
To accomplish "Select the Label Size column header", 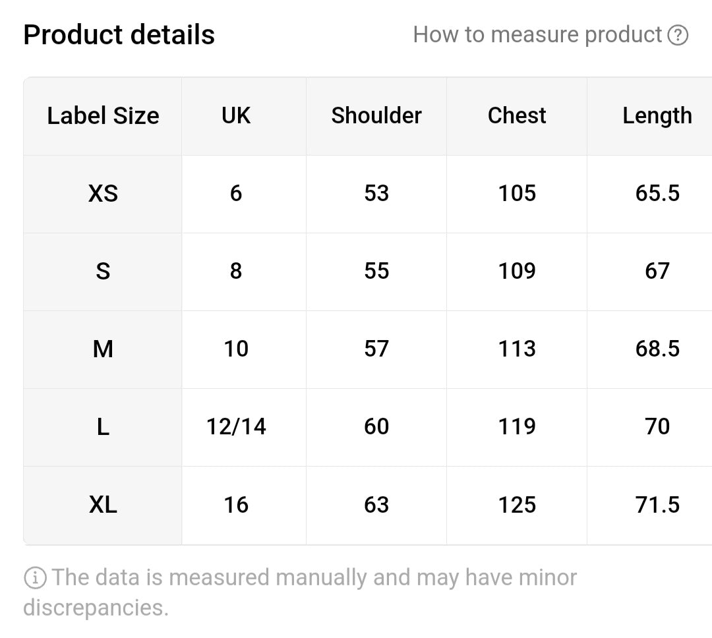I will tap(103, 116).
